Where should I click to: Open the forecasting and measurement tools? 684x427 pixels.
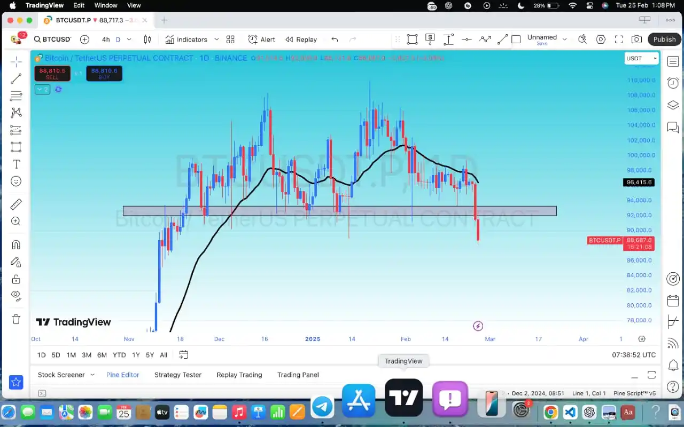[16, 130]
